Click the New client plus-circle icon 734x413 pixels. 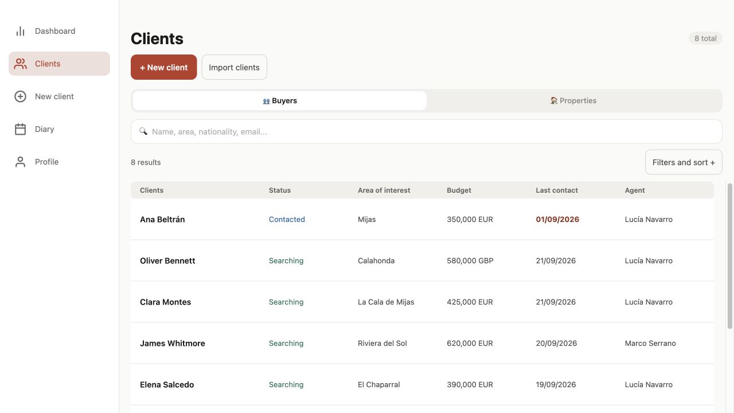21,96
